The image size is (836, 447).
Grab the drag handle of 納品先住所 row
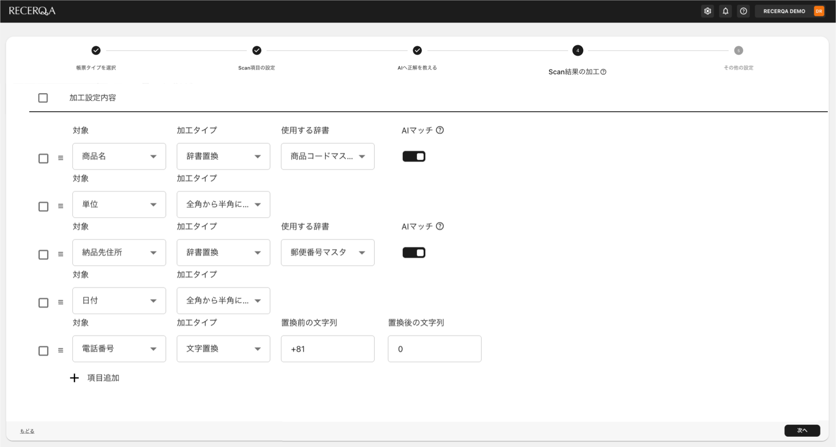pos(61,254)
